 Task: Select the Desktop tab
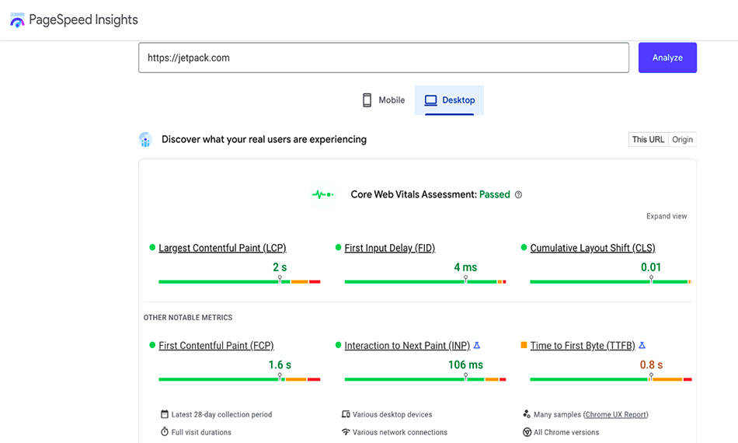[450, 100]
